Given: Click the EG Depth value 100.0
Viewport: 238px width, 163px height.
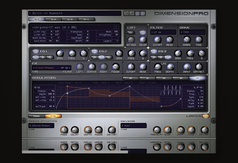Looking at the screenshot, I should [51, 94].
